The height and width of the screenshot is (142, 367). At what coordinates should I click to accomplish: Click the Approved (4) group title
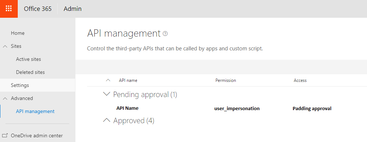134,121
